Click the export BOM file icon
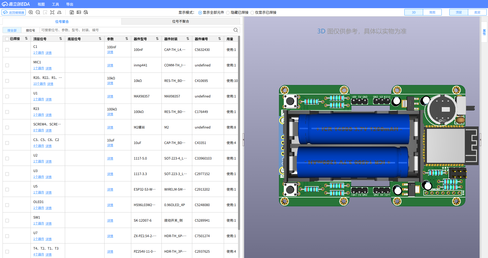The height and width of the screenshot is (258, 488). click(x=72, y=12)
